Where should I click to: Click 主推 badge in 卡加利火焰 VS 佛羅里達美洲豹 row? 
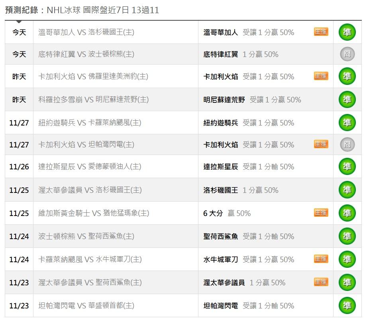point(321,76)
